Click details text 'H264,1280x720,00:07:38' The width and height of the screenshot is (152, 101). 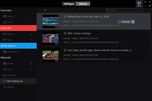(x=85, y=22)
